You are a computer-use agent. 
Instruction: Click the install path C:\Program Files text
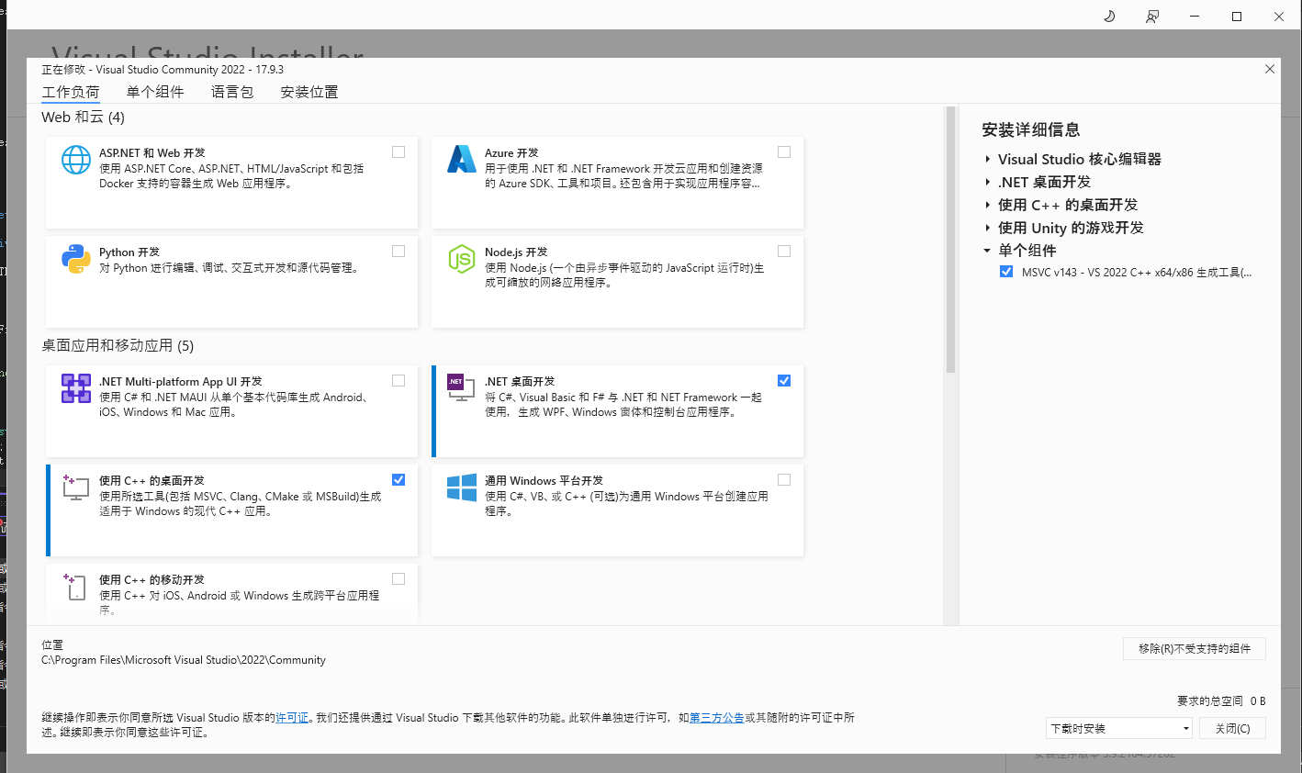pyautogui.click(x=184, y=660)
